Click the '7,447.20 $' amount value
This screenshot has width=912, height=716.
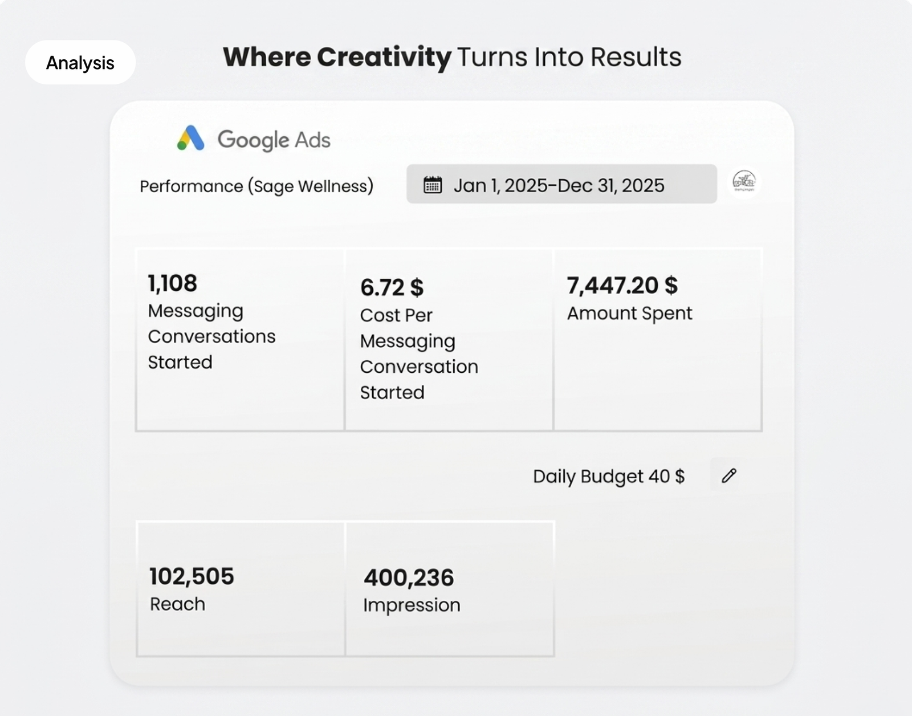[x=622, y=285]
